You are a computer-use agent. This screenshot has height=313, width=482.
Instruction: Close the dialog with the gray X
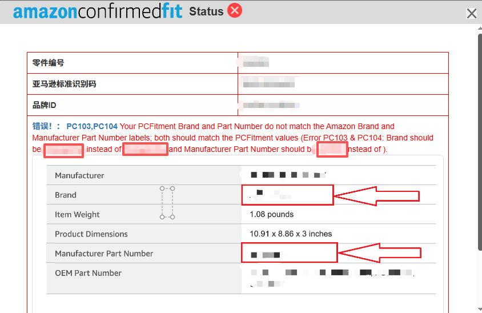472,14
